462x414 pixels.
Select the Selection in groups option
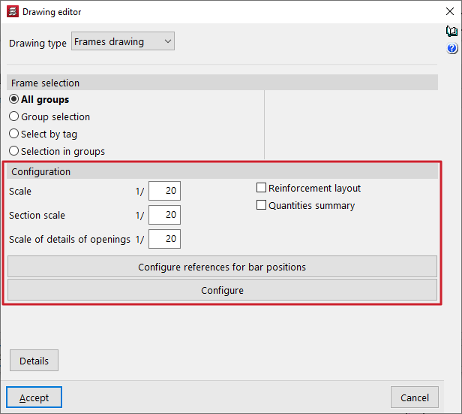(14, 151)
